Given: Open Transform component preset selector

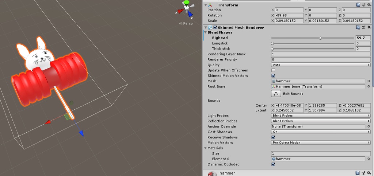Looking at the screenshot, I should 364,4.
